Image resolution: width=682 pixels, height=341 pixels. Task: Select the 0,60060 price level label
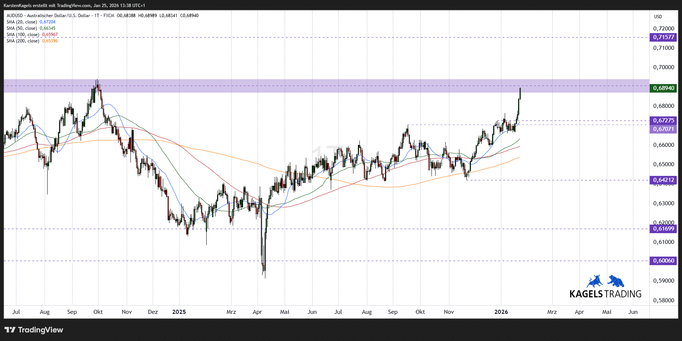pyautogui.click(x=663, y=261)
